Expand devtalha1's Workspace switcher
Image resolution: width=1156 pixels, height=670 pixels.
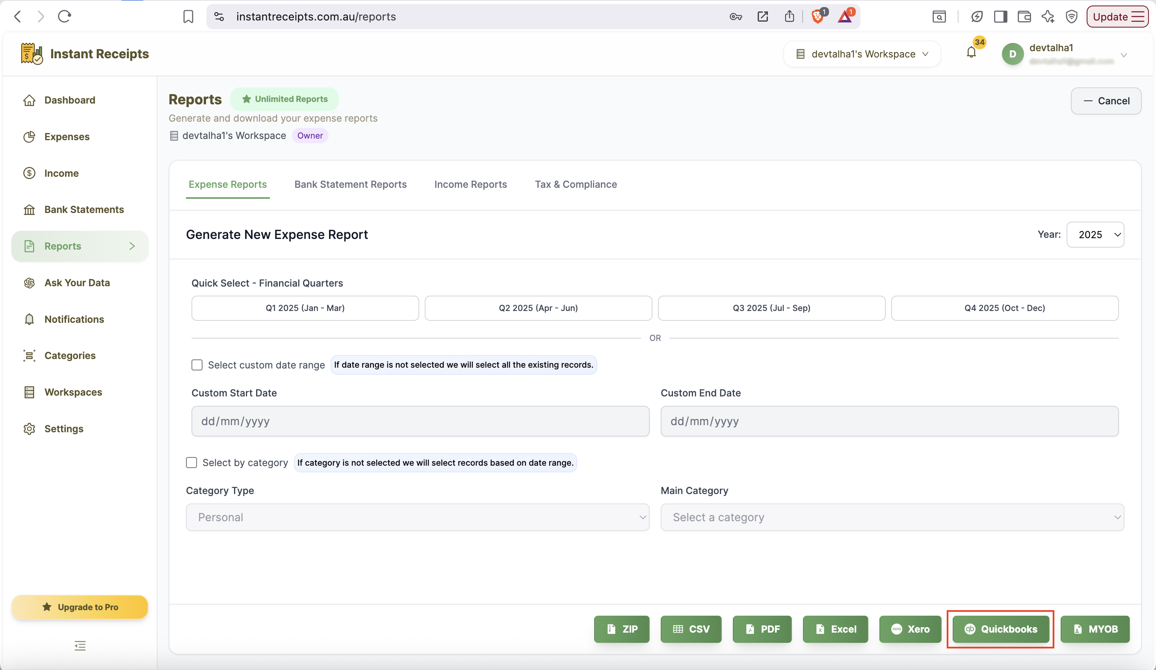pyautogui.click(x=862, y=54)
